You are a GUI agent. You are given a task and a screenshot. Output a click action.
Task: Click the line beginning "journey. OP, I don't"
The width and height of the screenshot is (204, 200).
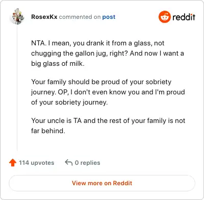pyautogui.click(x=108, y=92)
